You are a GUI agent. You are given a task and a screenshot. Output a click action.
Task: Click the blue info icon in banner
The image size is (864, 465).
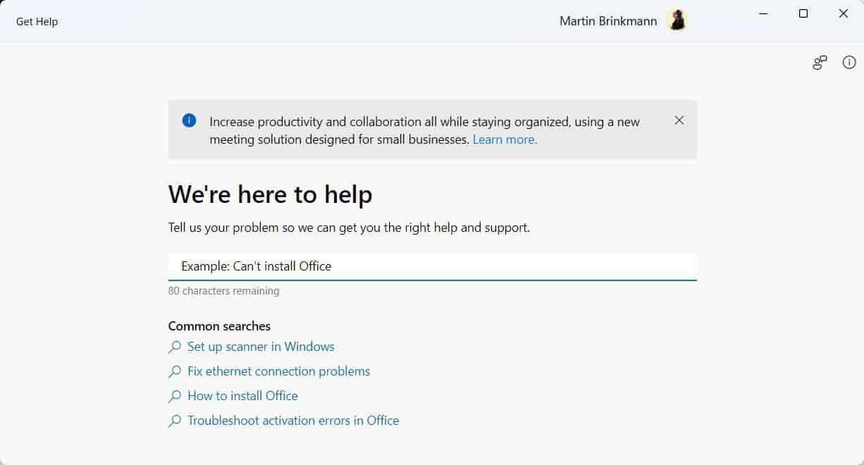pos(189,120)
